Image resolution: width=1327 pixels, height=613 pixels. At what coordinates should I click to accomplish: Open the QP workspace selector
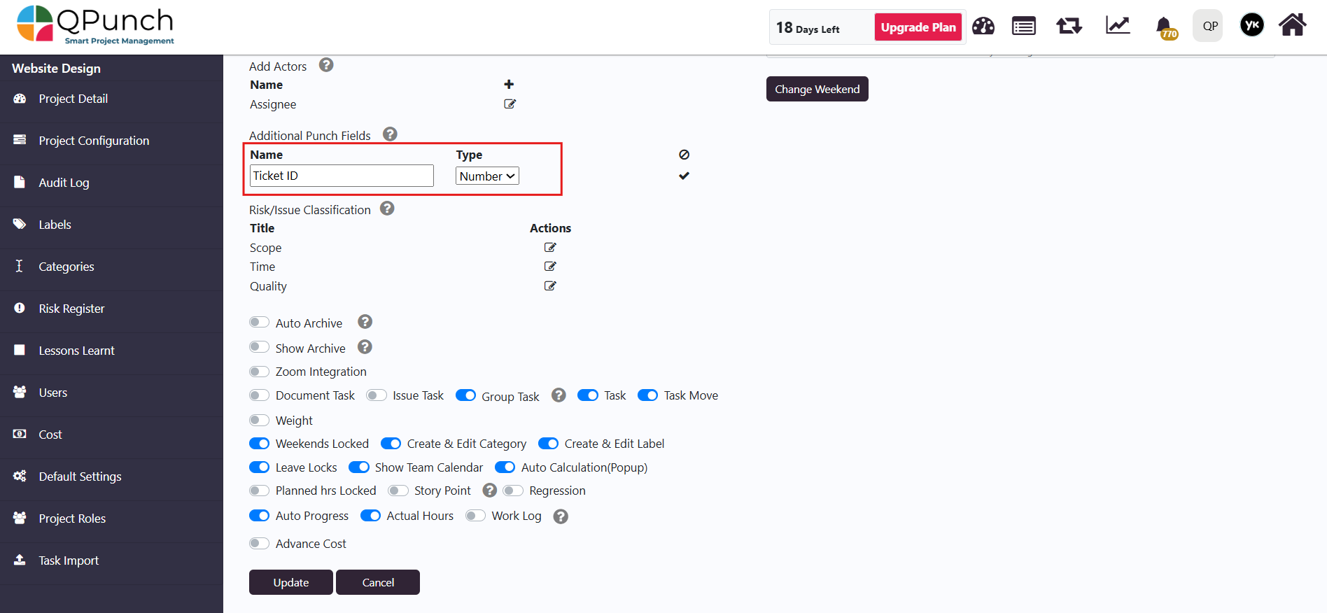(1208, 26)
